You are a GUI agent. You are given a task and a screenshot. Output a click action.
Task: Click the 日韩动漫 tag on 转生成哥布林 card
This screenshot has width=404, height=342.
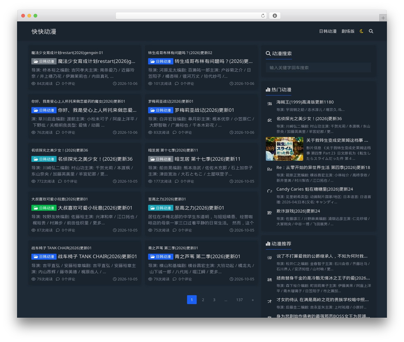(161, 61)
